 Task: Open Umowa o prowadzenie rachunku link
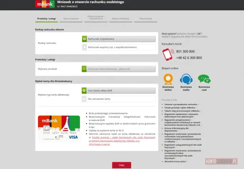(x=181, y=104)
